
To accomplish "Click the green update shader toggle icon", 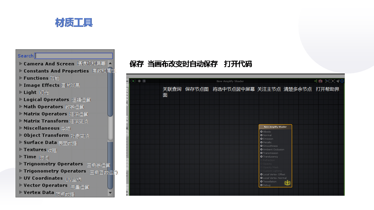I will pyautogui.click(x=133, y=81).
